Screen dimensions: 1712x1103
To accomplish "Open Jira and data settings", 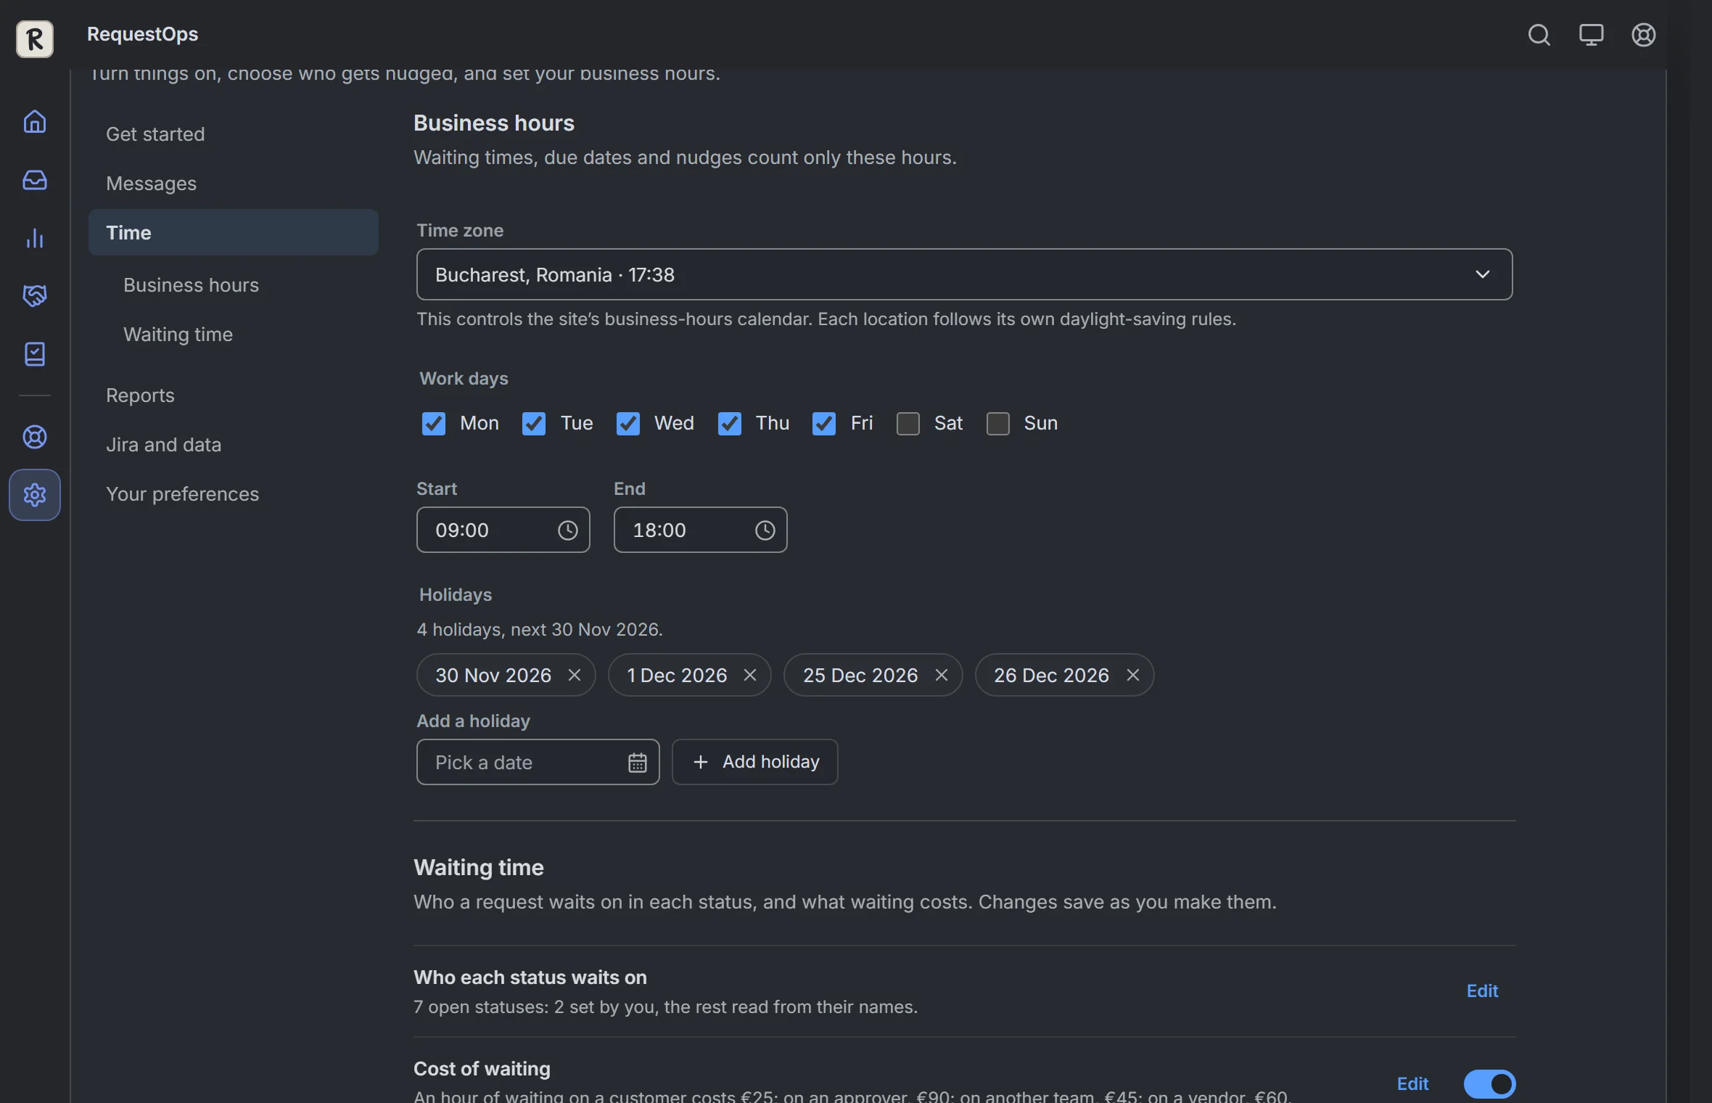I will [233, 444].
